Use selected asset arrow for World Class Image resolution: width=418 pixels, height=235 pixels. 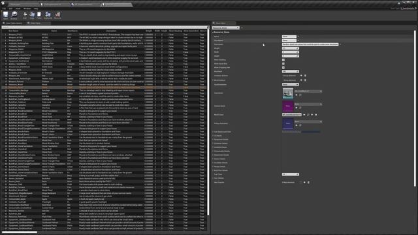tap(304, 115)
